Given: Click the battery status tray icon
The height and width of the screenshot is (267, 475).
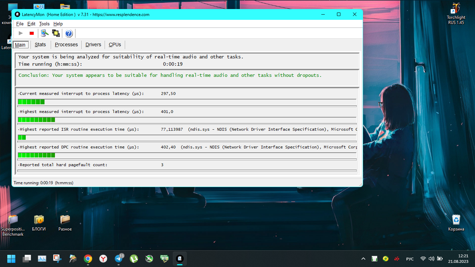Looking at the screenshot, I should [x=440, y=259].
